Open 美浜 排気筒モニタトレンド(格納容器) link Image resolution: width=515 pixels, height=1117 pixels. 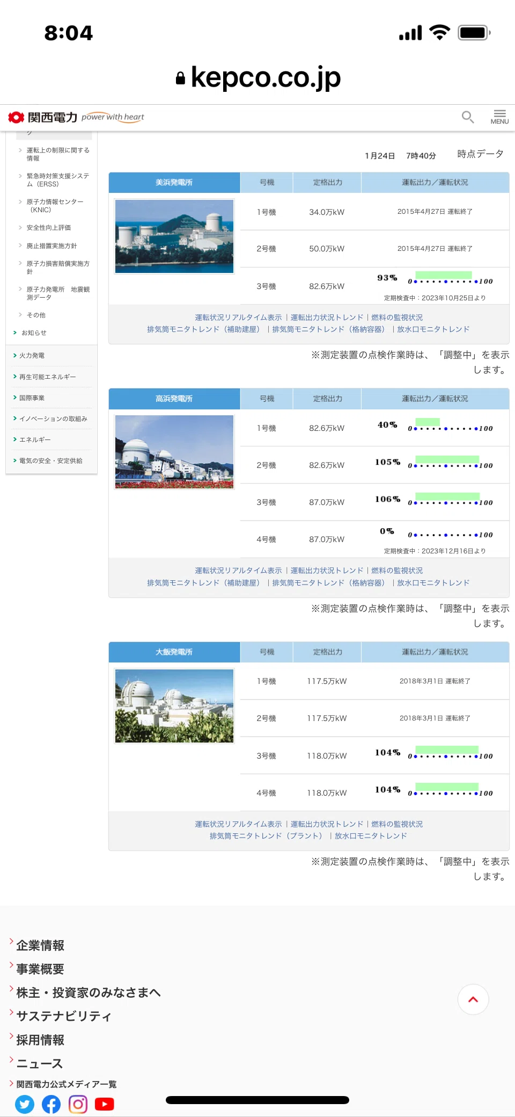(329, 329)
